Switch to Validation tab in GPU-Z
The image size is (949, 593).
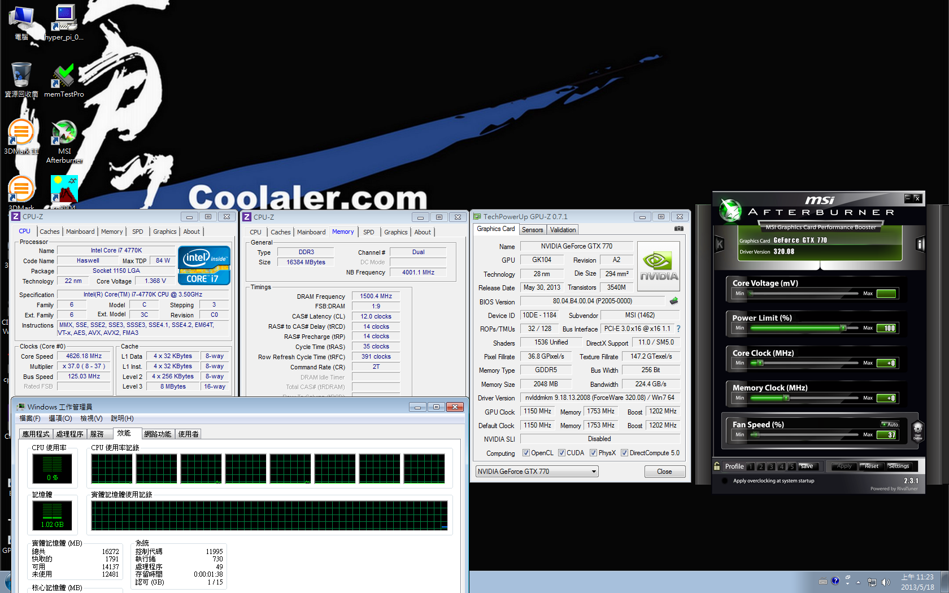point(563,230)
